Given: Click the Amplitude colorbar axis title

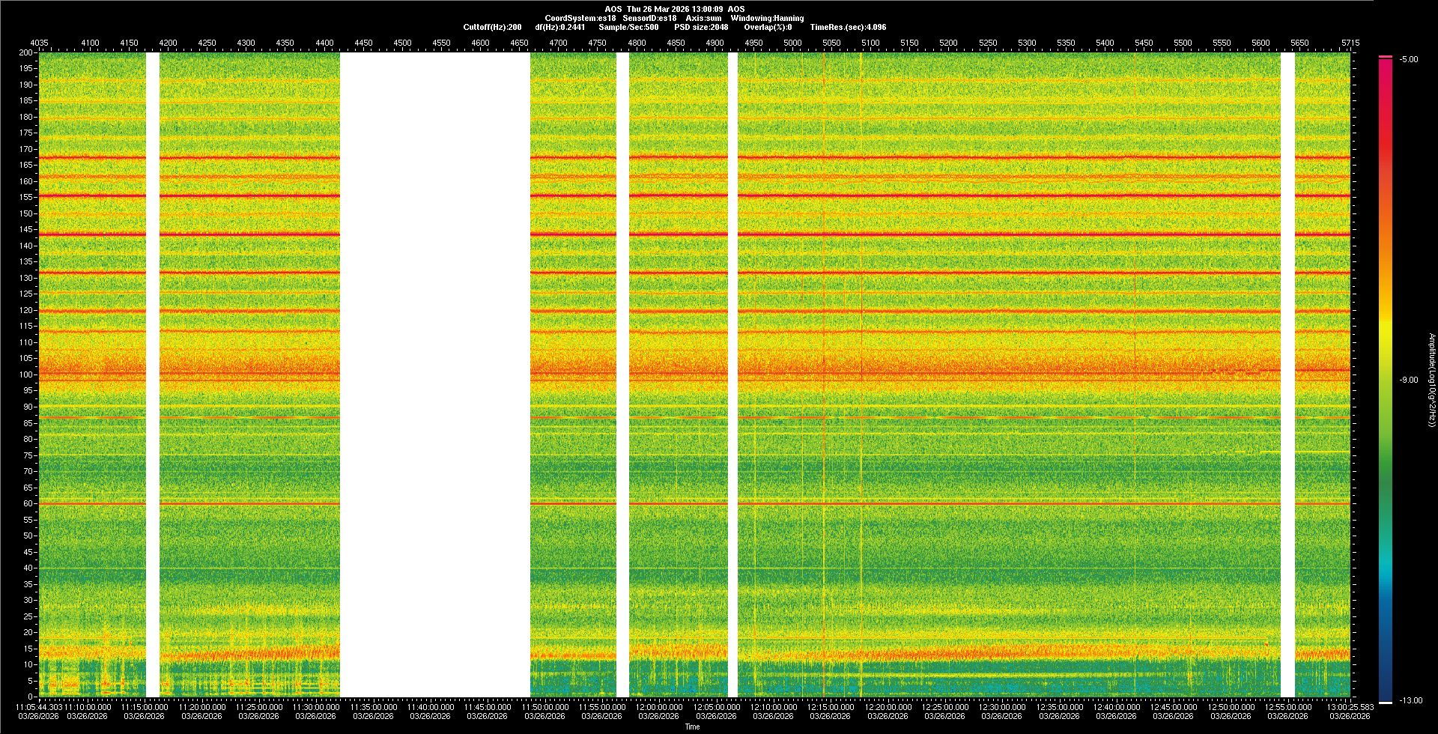Looking at the screenshot, I should click(1431, 380).
